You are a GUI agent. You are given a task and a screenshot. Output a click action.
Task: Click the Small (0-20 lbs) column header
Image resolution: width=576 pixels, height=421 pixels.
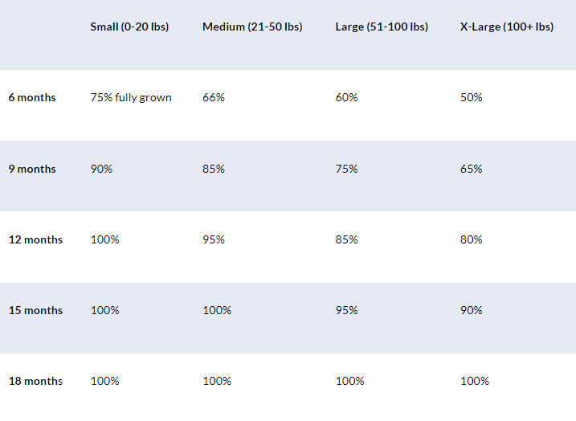click(129, 27)
